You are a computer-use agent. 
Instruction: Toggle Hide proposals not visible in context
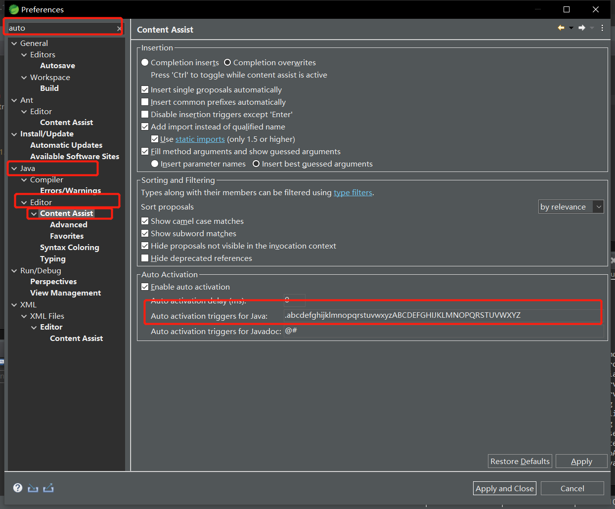145,246
